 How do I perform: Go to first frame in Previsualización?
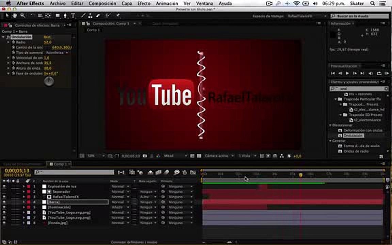[333, 73]
